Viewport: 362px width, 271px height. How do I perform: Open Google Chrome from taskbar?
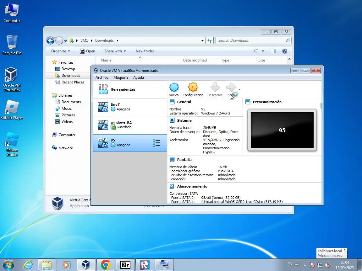[x=106, y=265]
